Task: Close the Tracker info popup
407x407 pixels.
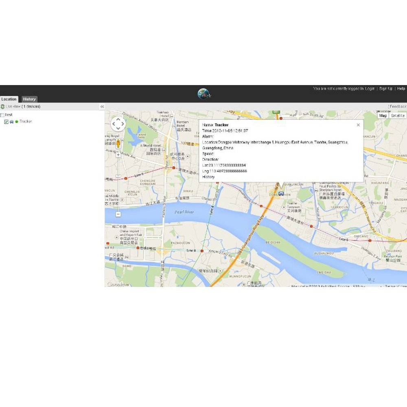Action: [x=358, y=125]
